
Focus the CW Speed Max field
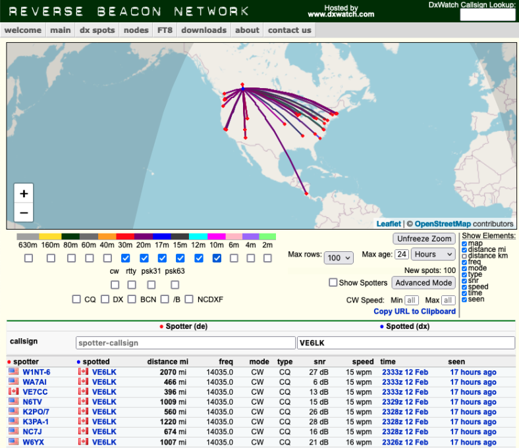click(448, 300)
